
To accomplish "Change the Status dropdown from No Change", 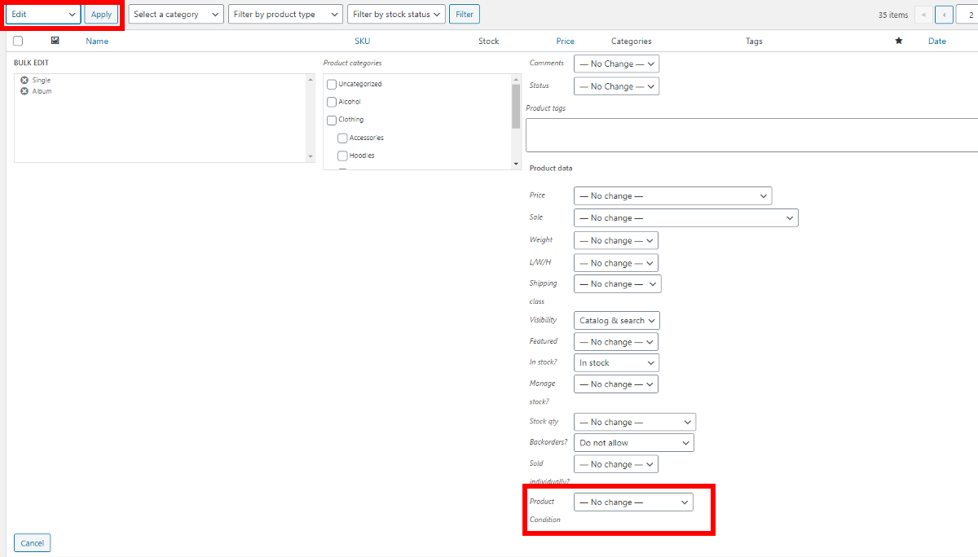I will coord(616,86).
